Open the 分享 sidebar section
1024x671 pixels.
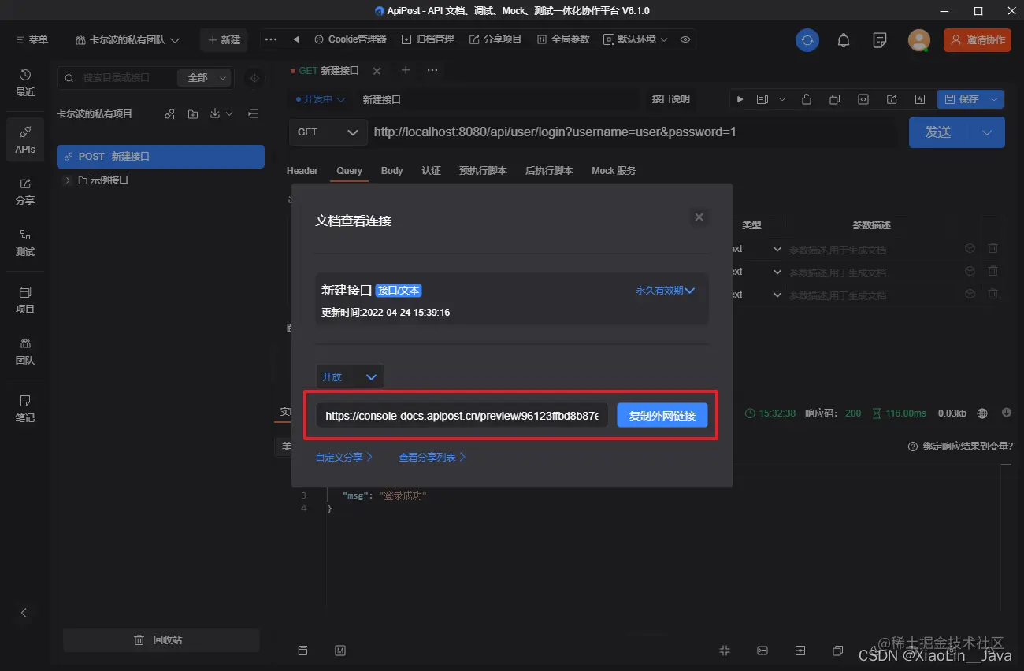click(25, 191)
